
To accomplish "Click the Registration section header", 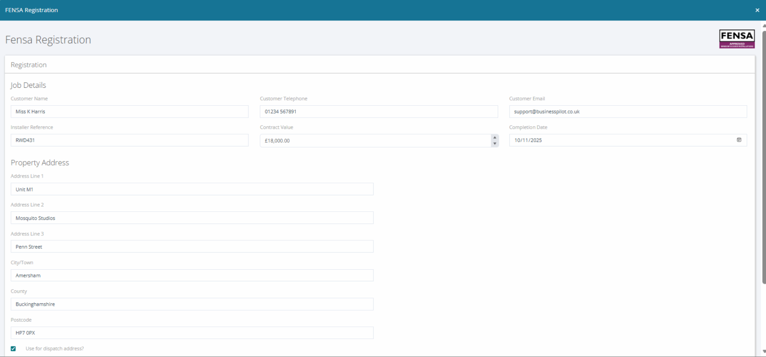I will 28,65.
